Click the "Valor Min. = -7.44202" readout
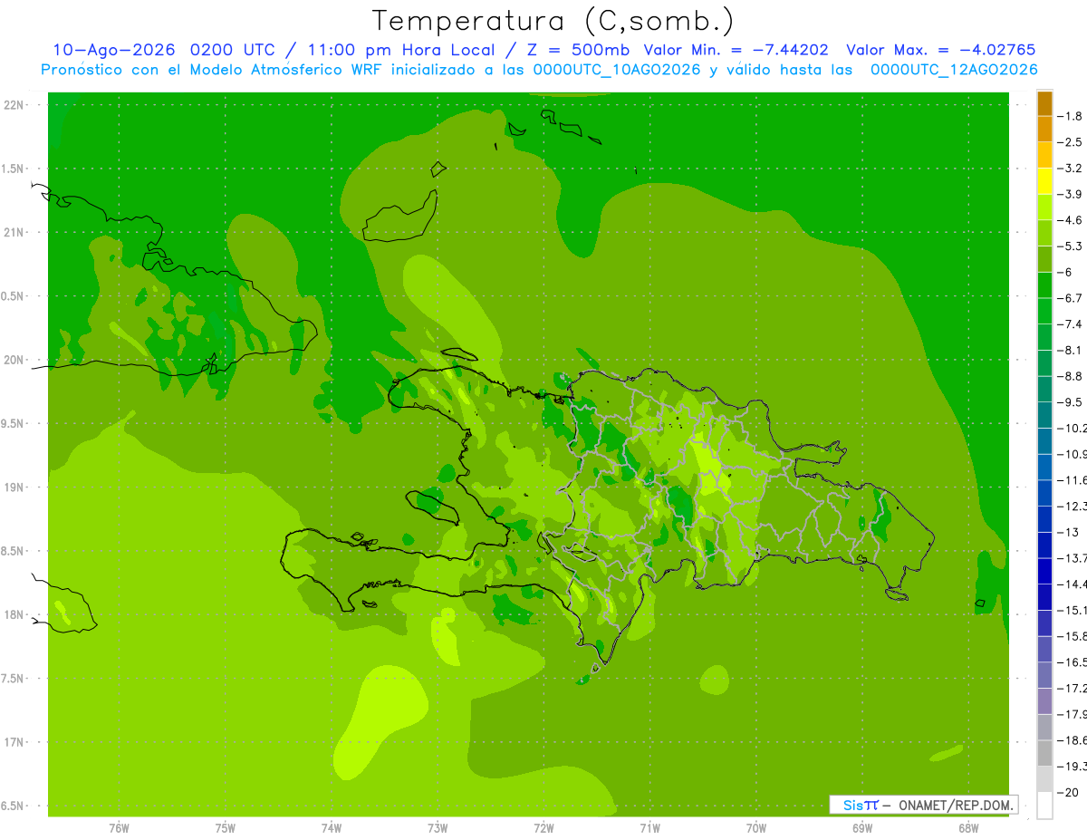 tap(736, 50)
